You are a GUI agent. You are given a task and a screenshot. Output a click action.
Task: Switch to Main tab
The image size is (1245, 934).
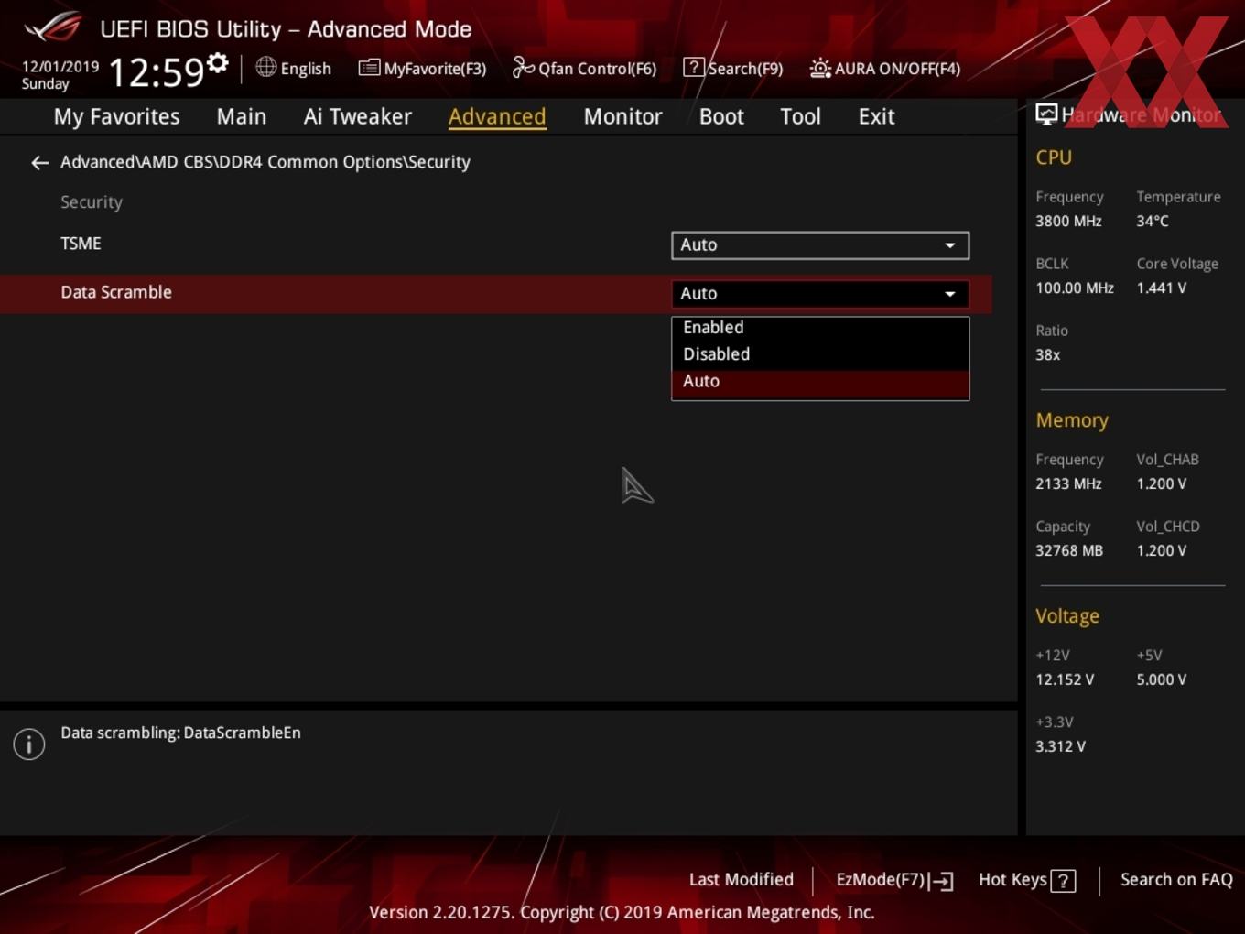tap(242, 117)
